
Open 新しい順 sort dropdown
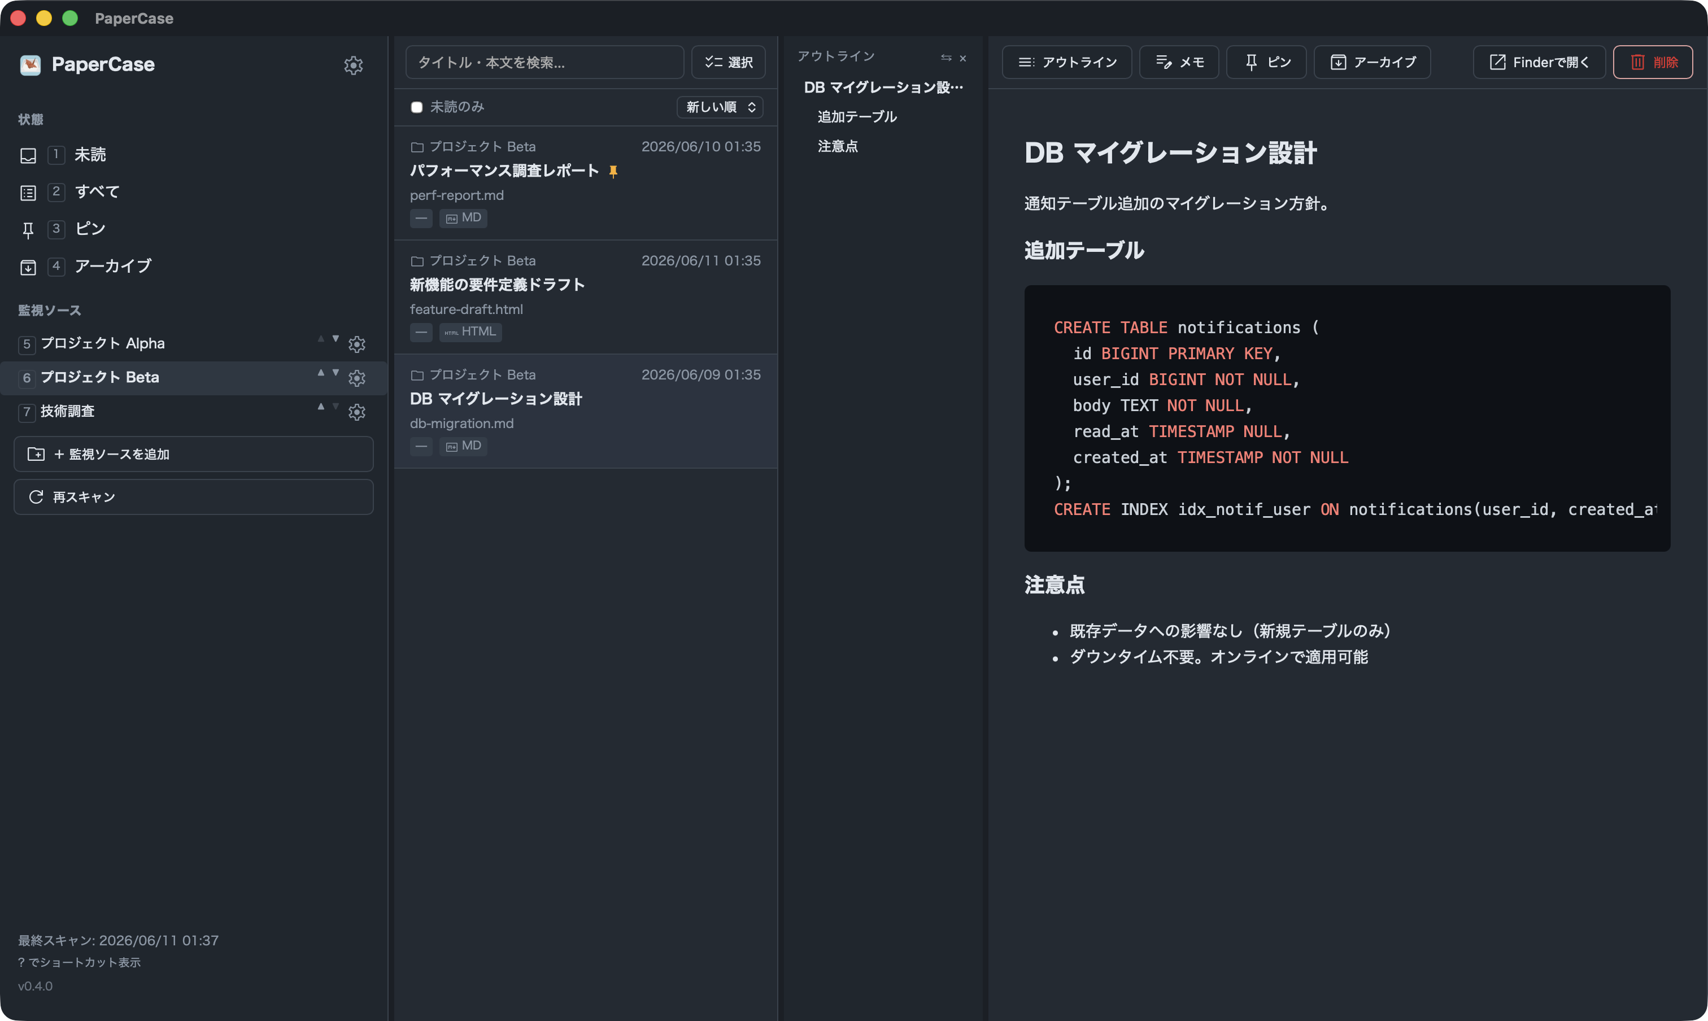[x=720, y=107]
